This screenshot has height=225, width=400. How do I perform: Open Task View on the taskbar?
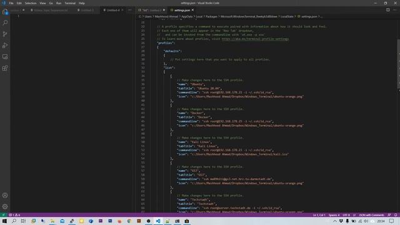(x=24, y=221)
